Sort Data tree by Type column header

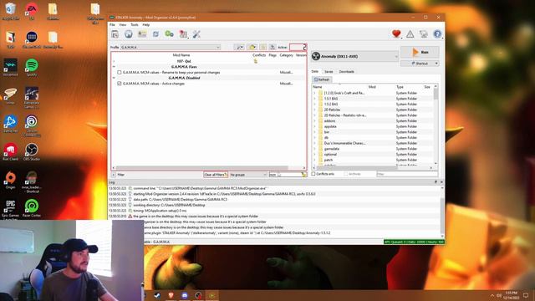pos(400,87)
